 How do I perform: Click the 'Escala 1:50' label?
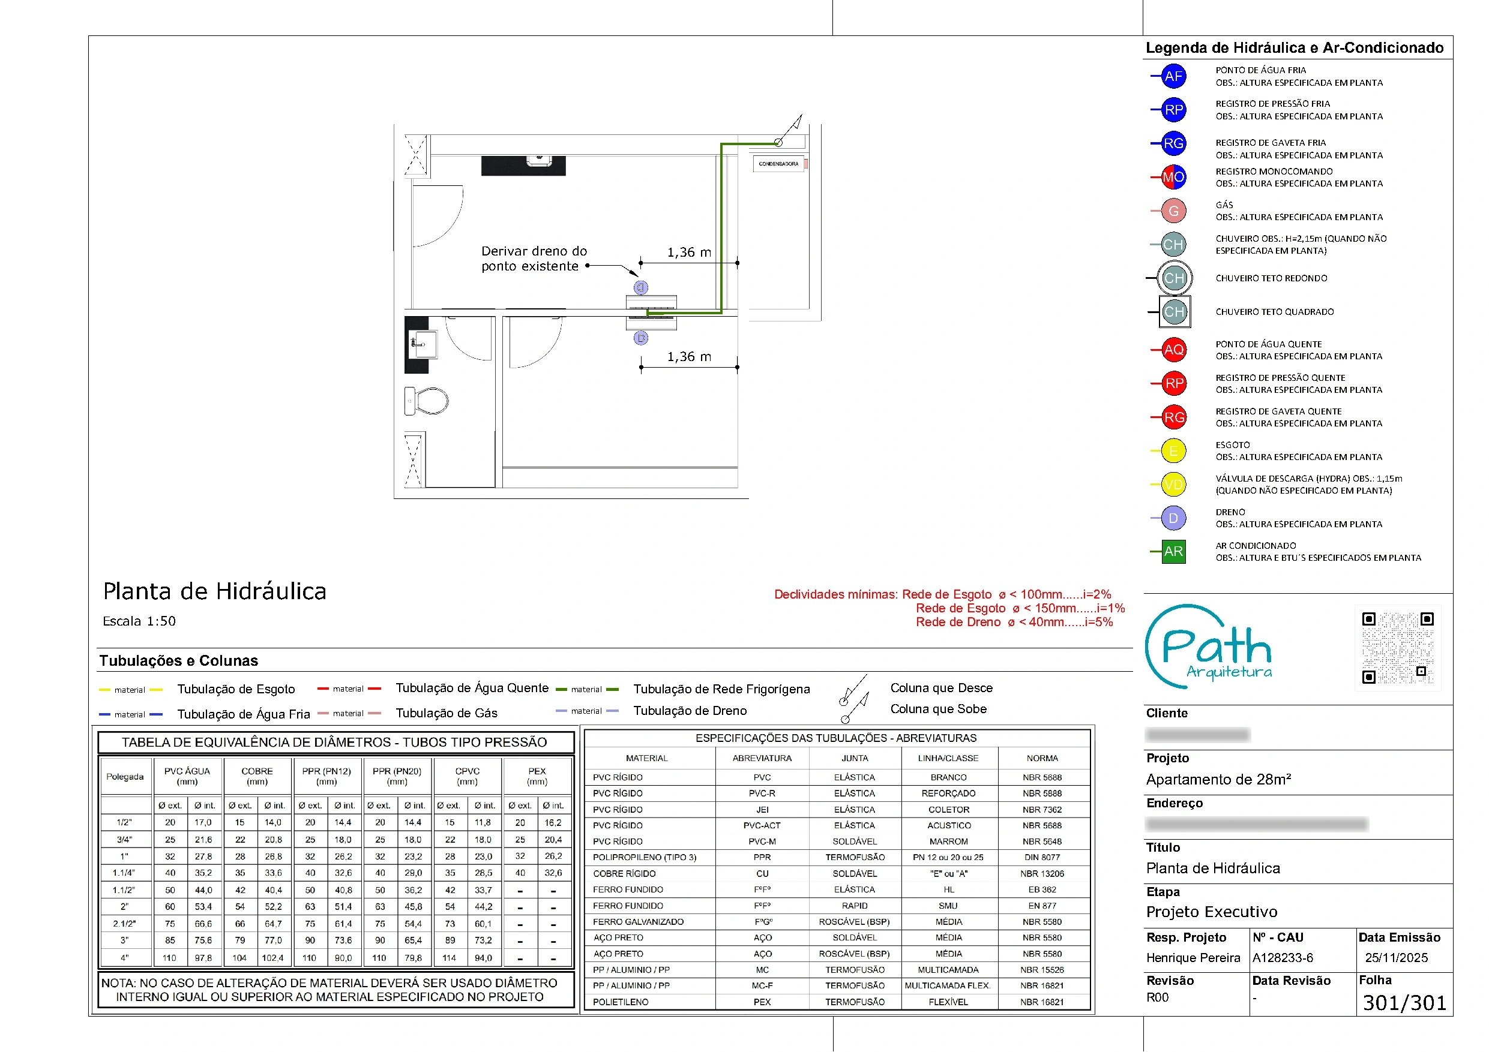click(x=139, y=621)
